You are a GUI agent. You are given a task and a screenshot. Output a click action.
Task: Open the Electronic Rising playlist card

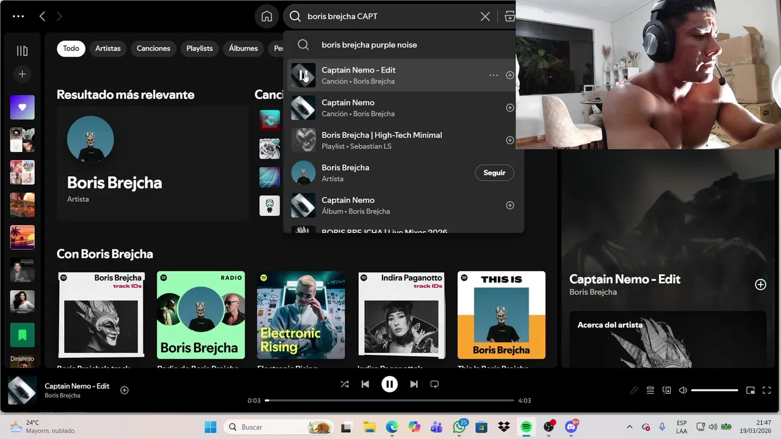tap(301, 315)
